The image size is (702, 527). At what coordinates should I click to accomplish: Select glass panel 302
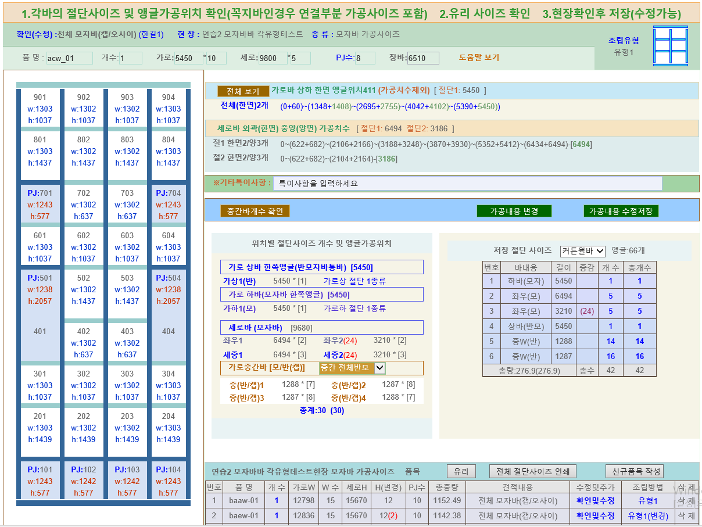pos(84,385)
